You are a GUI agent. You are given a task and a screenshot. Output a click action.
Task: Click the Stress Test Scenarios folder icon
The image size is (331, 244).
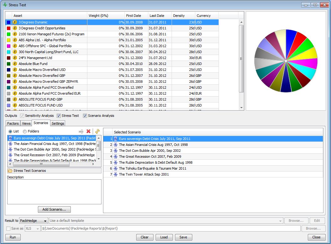click(10, 171)
